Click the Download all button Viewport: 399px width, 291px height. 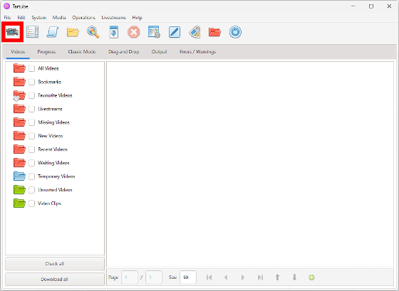(x=54, y=279)
